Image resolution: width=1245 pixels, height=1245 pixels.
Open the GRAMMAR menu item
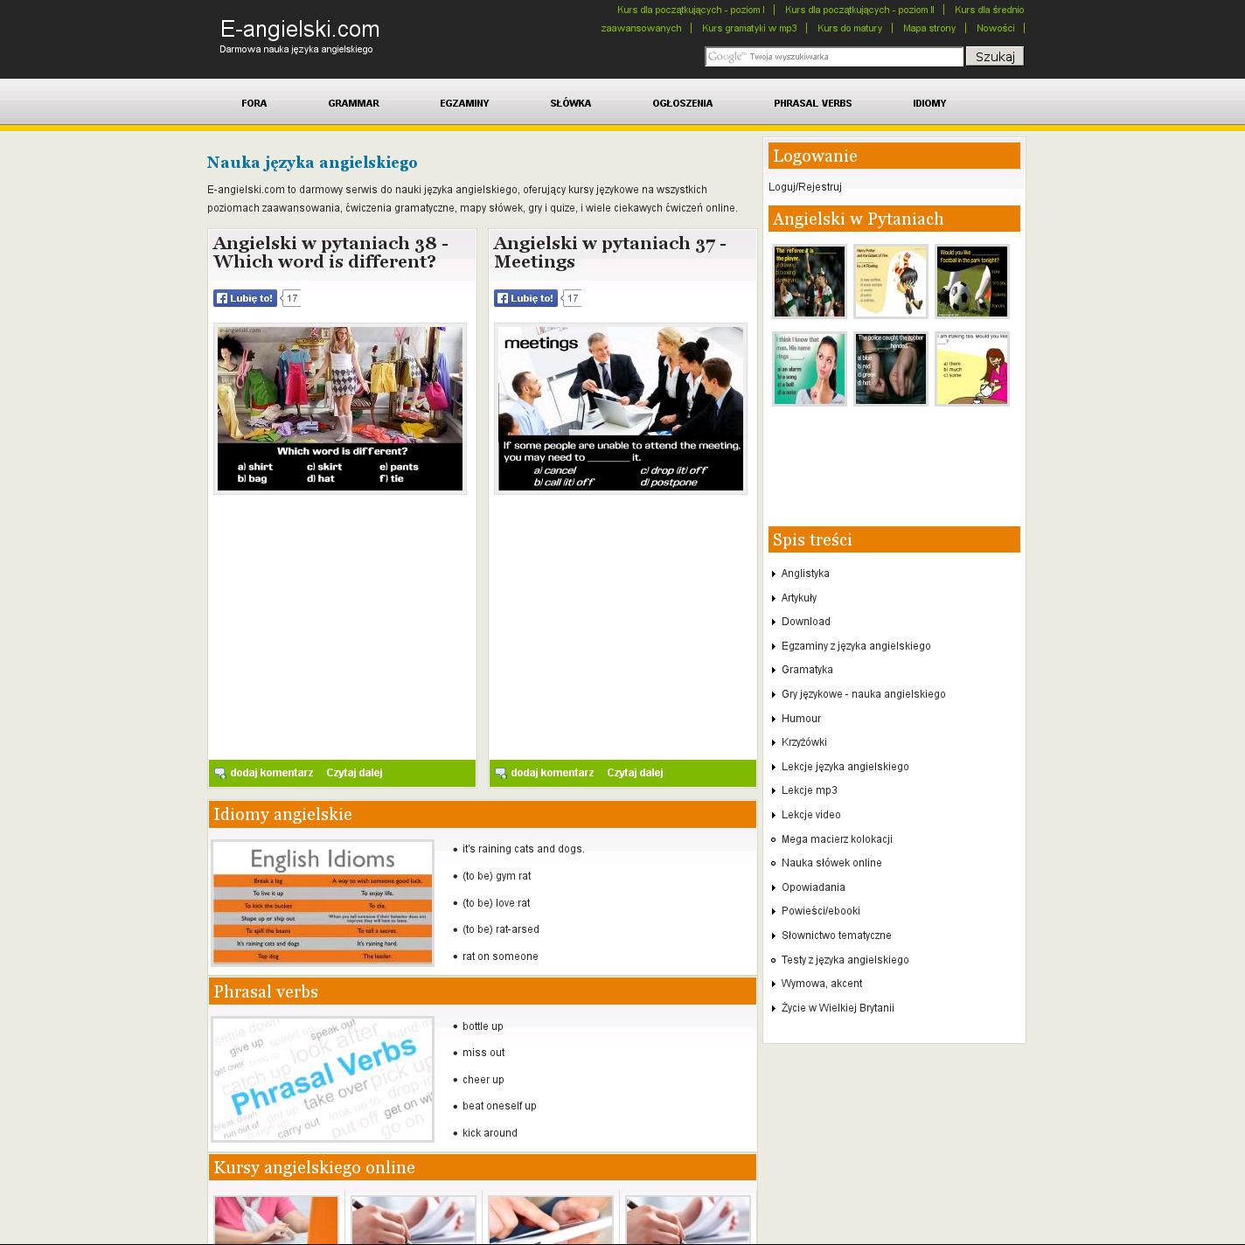click(x=353, y=103)
